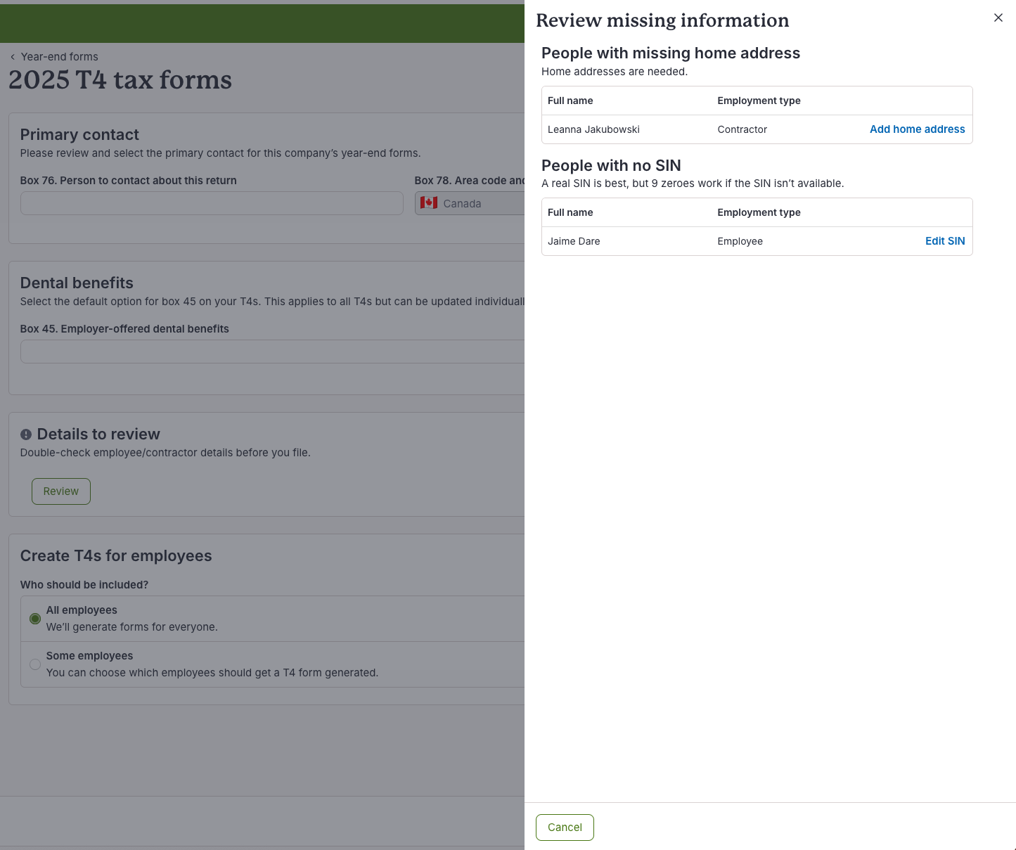The height and width of the screenshot is (850, 1016).
Task: Select the Some employees radio button
Action: pyautogui.click(x=35, y=664)
